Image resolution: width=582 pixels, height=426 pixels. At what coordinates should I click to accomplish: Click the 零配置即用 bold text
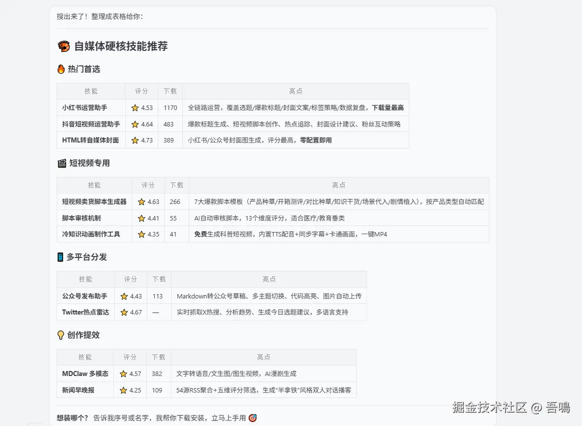pyautogui.click(x=316, y=140)
